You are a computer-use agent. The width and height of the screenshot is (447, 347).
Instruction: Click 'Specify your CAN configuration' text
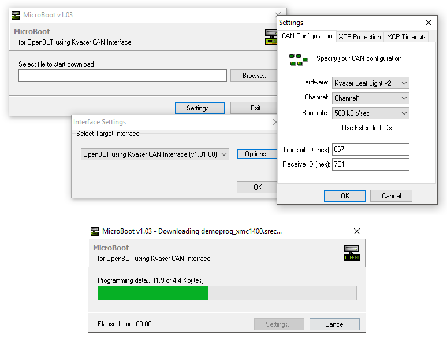pos(359,58)
